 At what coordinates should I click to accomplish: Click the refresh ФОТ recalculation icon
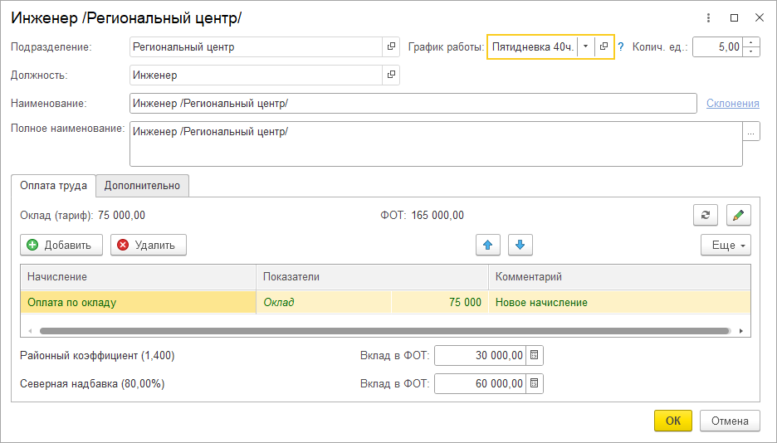click(x=706, y=215)
